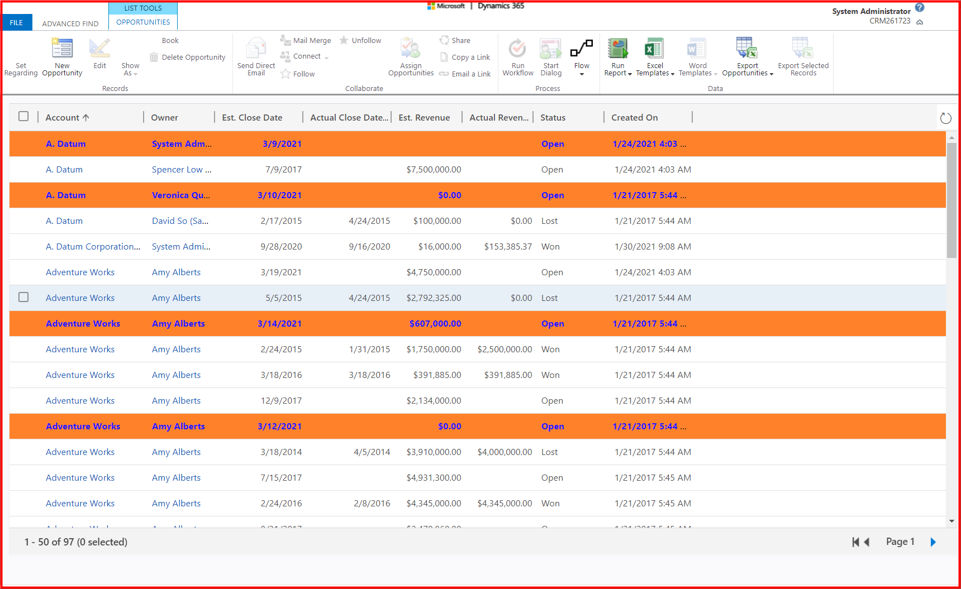The width and height of the screenshot is (961, 589).
Task: Collapse the ribbon using the chevron icon
Action: pyautogui.click(x=920, y=22)
